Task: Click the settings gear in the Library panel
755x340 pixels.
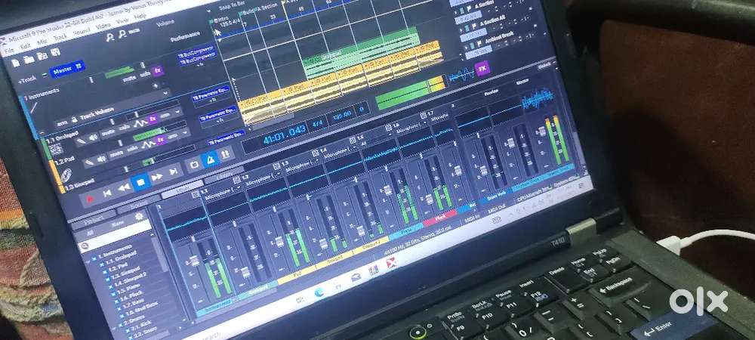Action: coord(139,217)
